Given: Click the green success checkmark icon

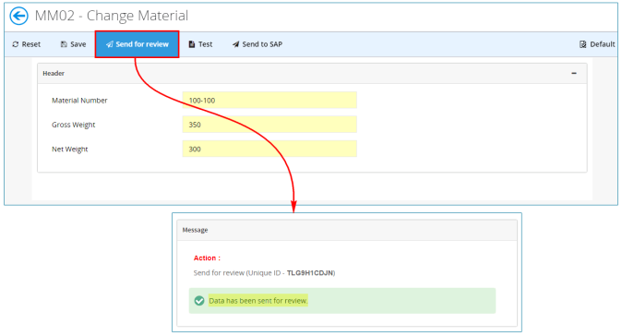Looking at the screenshot, I should tap(199, 301).
